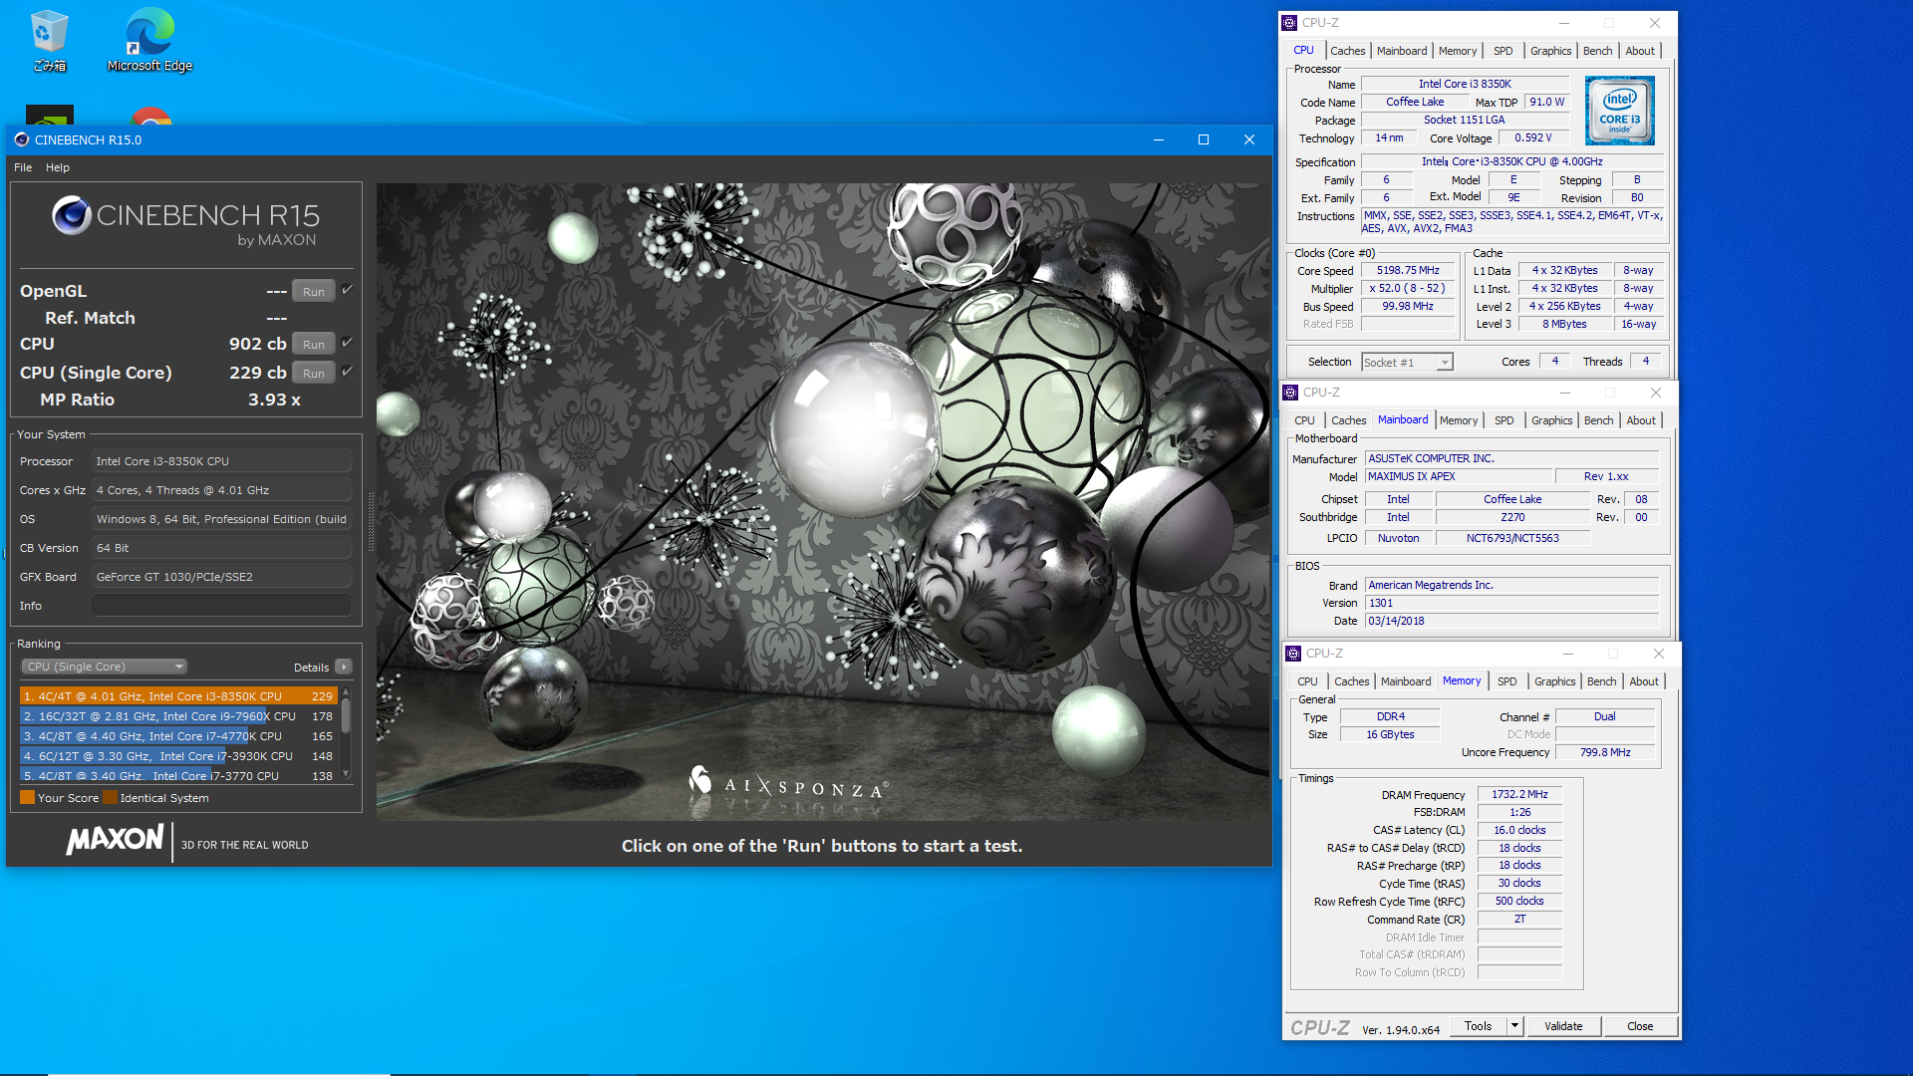This screenshot has width=1913, height=1076.
Task: Click the Memory CPU-Z window title icon
Action: [1293, 654]
